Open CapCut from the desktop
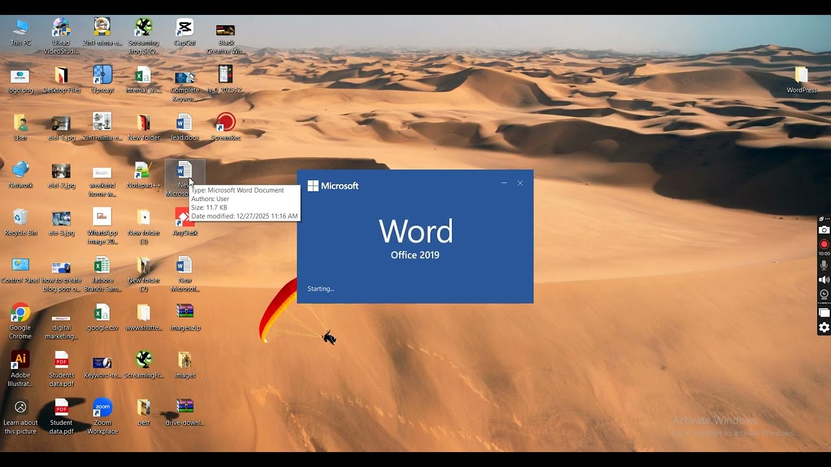831x467 pixels. coord(184,32)
